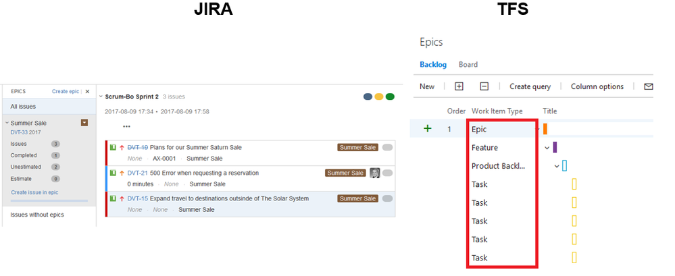
Task: Click New in the TFS toolbar
Action: [x=427, y=86]
